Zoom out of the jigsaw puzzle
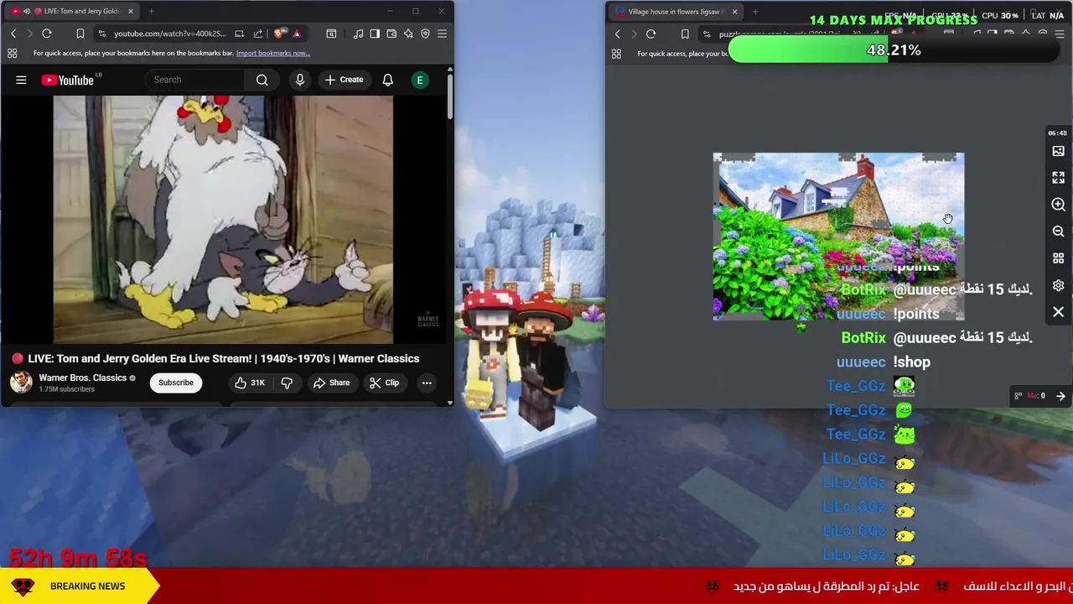1073x604 pixels. coord(1058,232)
